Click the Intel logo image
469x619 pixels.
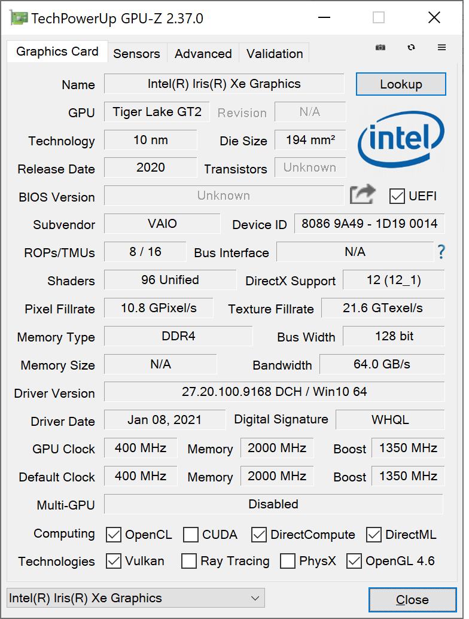(401, 139)
